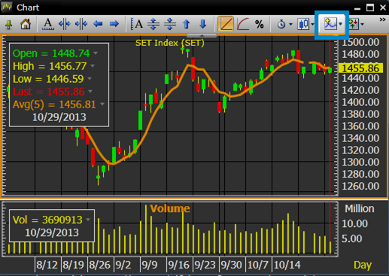Toggle the logarithmic curve scale button
The image size is (389, 276).
(243, 24)
